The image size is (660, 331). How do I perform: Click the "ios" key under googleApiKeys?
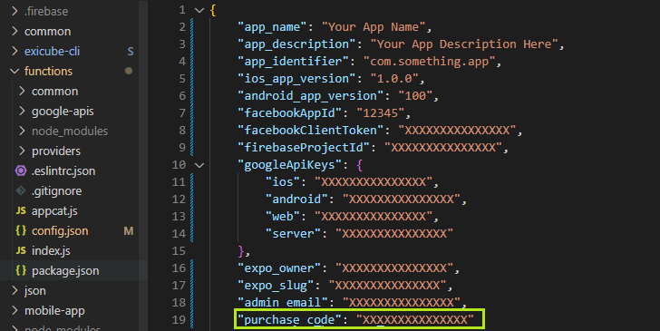click(283, 182)
